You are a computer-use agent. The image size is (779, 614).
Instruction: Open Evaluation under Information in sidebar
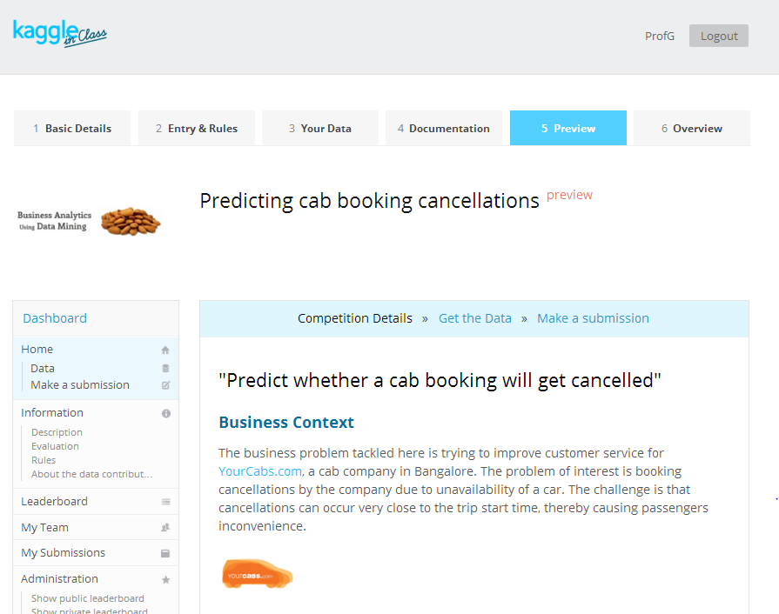[x=55, y=446]
